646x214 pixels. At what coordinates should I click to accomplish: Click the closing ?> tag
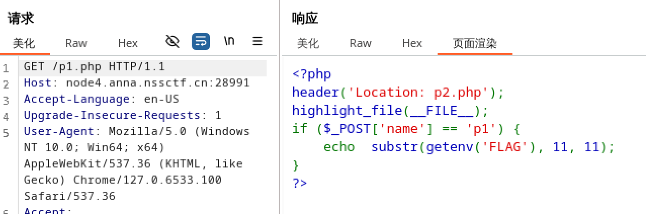point(299,183)
